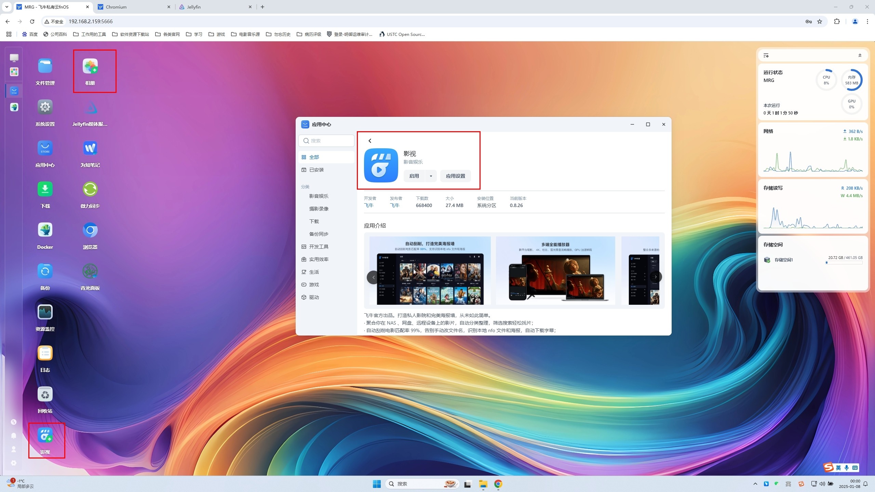The height and width of the screenshot is (492, 875).
Task: Launch 青龙面板 app icon
Action: (x=90, y=271)
